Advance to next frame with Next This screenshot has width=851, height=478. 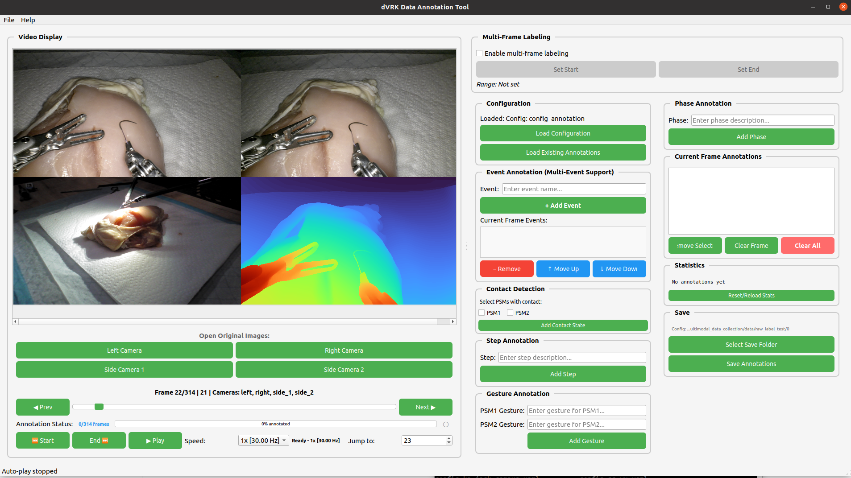[x=425, y=407]
